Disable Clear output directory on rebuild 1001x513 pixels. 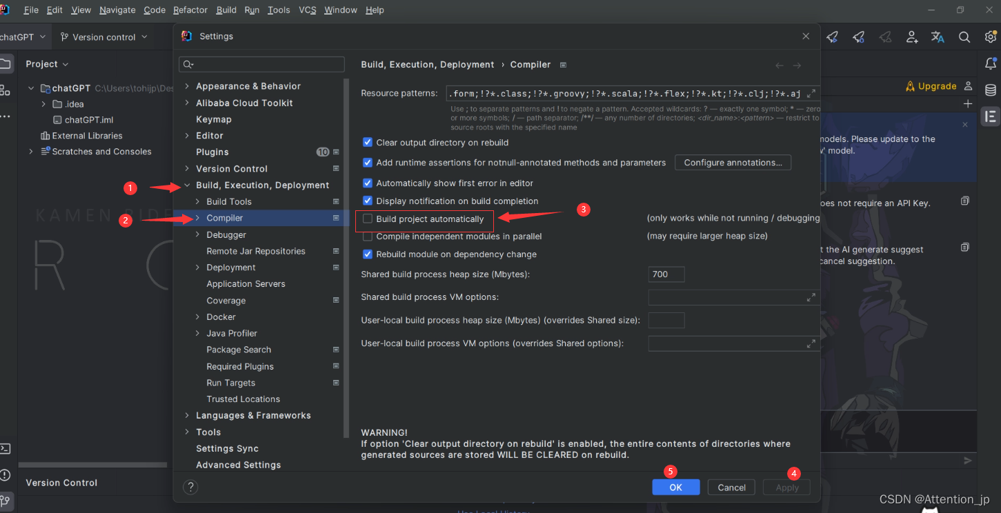tap(368, 142)
